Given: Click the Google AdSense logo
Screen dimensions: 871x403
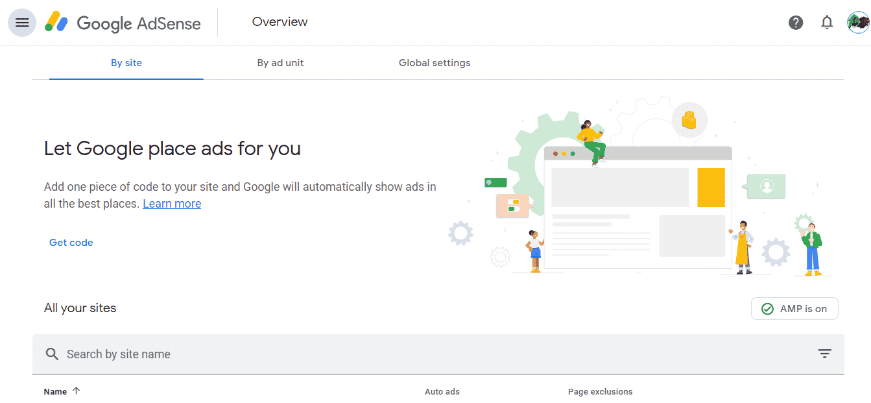Looking at the screenshot, I should click(123, 23).
